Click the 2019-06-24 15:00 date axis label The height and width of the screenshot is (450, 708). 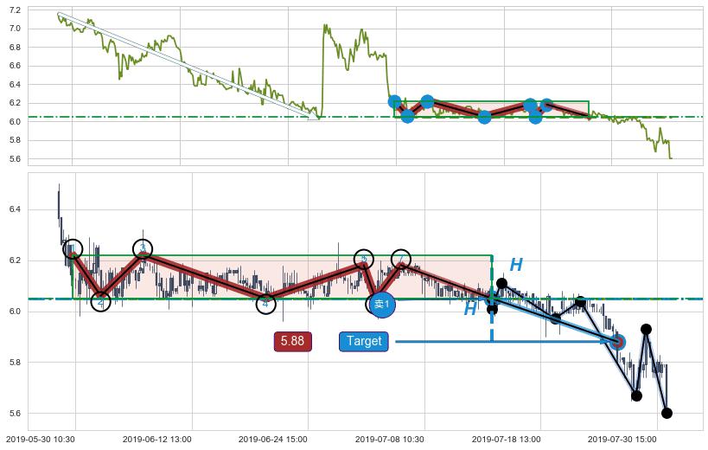(x=273, y=440)
